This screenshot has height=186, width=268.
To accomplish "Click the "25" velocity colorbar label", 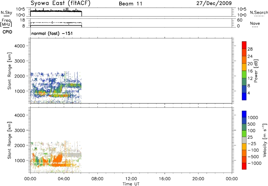I will click(x=250, y=137).
